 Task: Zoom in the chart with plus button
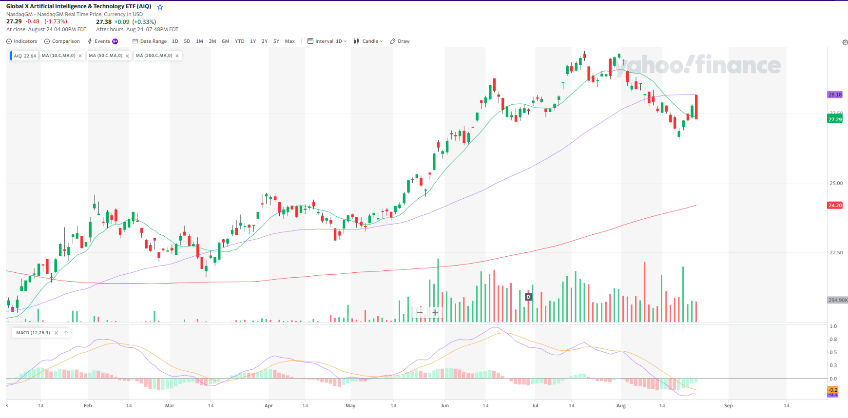(435, 312)
